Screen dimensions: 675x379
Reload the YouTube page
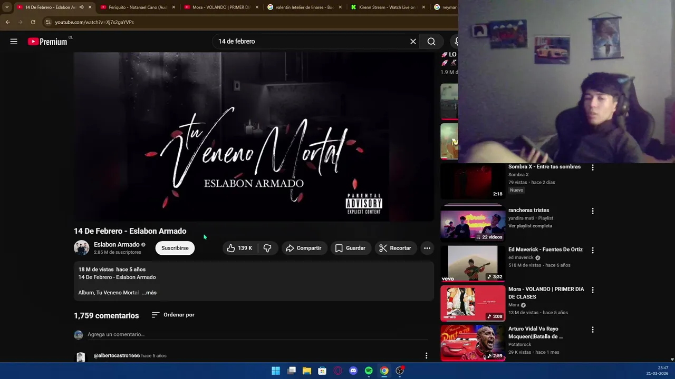coord(33,22)
